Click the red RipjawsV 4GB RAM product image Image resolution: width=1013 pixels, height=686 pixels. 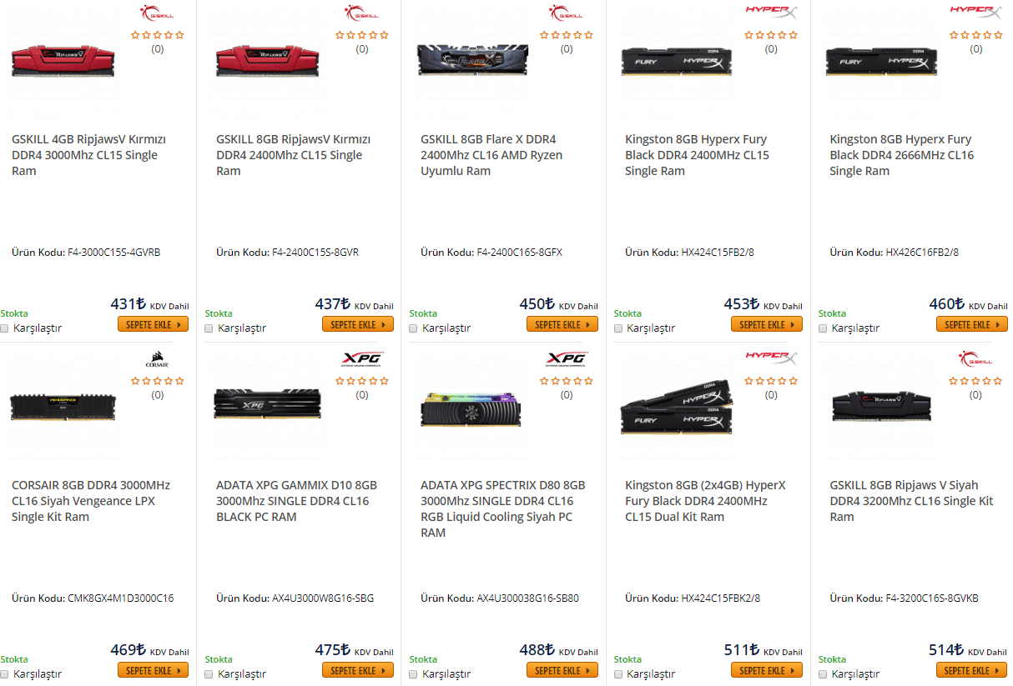pyautogui.click(x=63, y=62)
